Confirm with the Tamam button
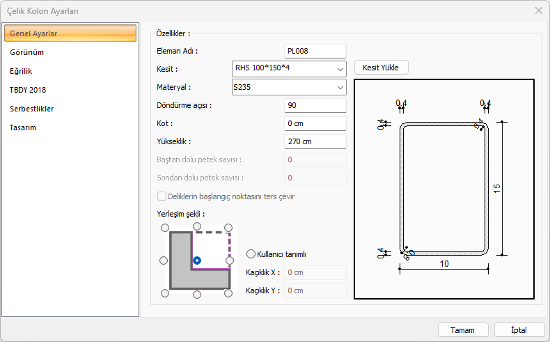 tap(462, 329)
